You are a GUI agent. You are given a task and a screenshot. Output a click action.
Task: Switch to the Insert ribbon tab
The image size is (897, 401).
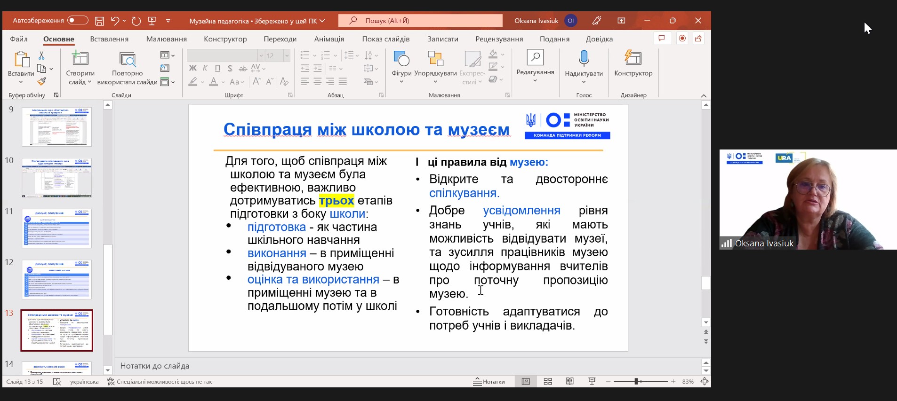(x=109, y=39)
